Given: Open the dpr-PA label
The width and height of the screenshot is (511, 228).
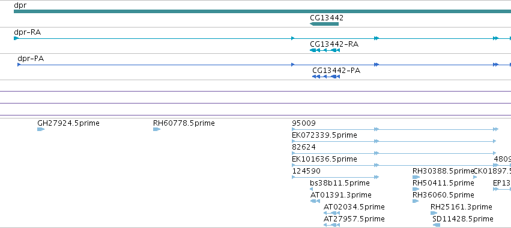Looking at the screenshot, I should click(31, 59).
